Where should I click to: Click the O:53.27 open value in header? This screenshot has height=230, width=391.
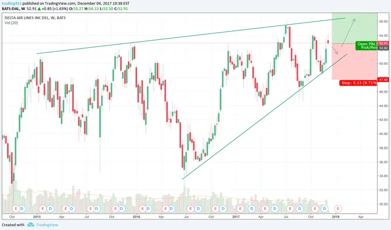pyautogui.click(x=76, y=9)
